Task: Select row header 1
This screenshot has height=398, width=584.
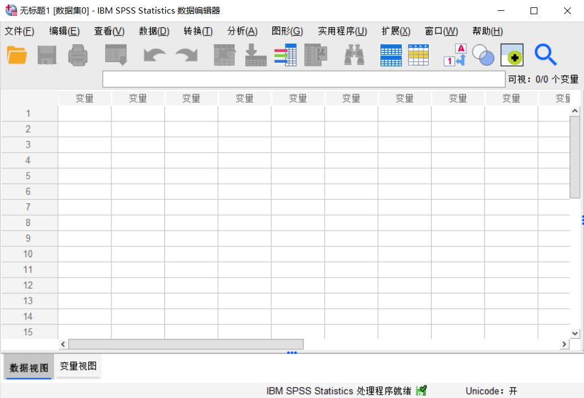Action: coord(29,114)
